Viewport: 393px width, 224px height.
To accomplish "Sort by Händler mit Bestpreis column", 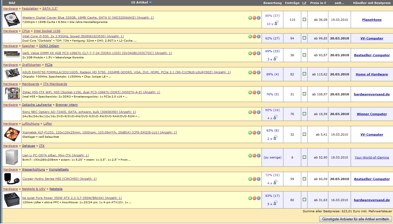I will point(372,3).
